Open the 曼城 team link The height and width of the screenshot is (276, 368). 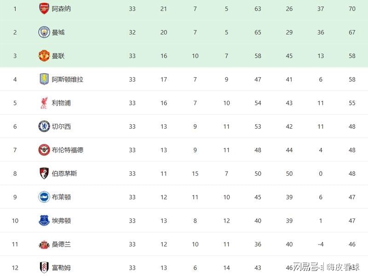click(x=58, y=32)
